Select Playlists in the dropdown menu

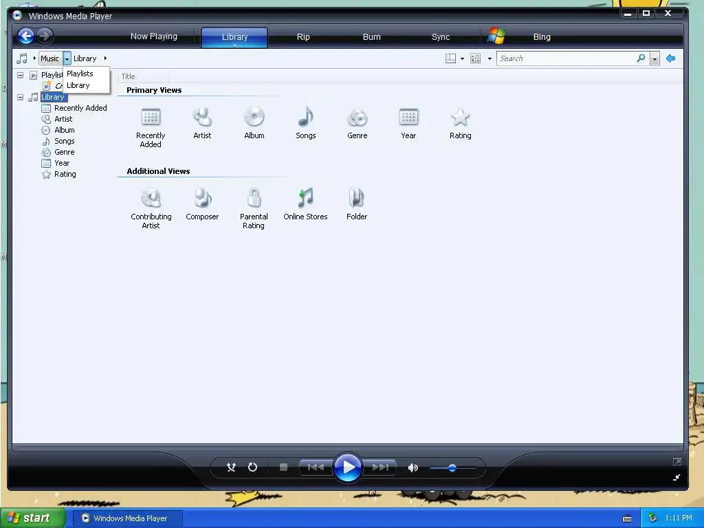coord(87,74)
